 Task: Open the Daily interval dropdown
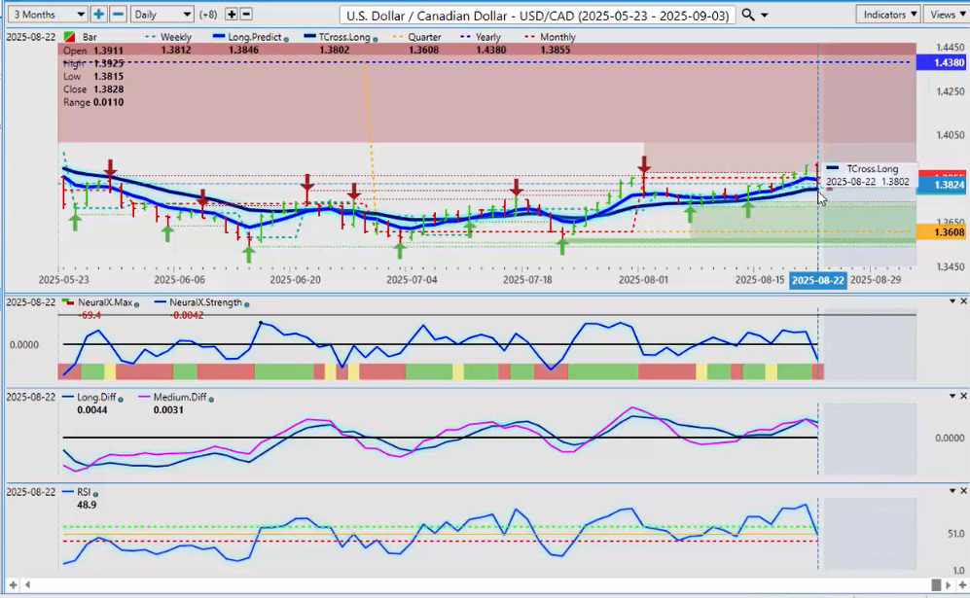[162, 15]
